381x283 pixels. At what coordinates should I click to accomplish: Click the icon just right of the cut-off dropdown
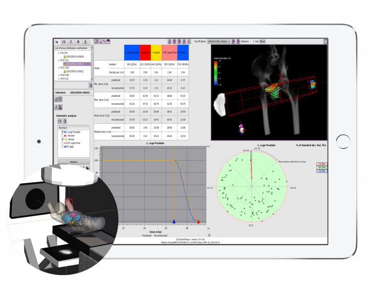click(x=234, y=42)
